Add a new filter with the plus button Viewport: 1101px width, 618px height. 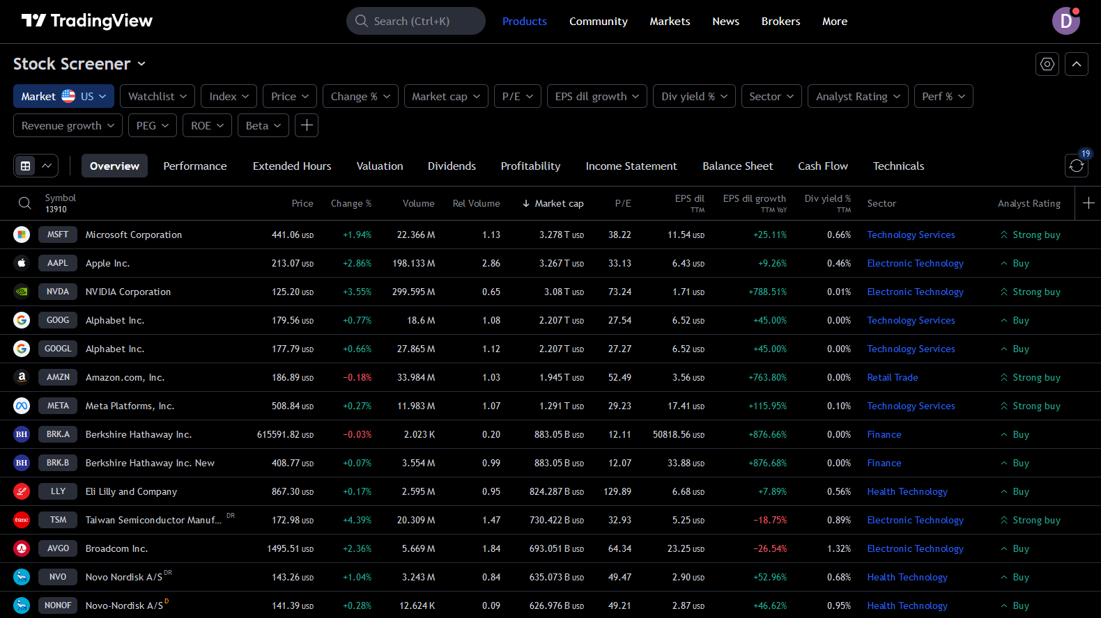[x=307, y=125]
